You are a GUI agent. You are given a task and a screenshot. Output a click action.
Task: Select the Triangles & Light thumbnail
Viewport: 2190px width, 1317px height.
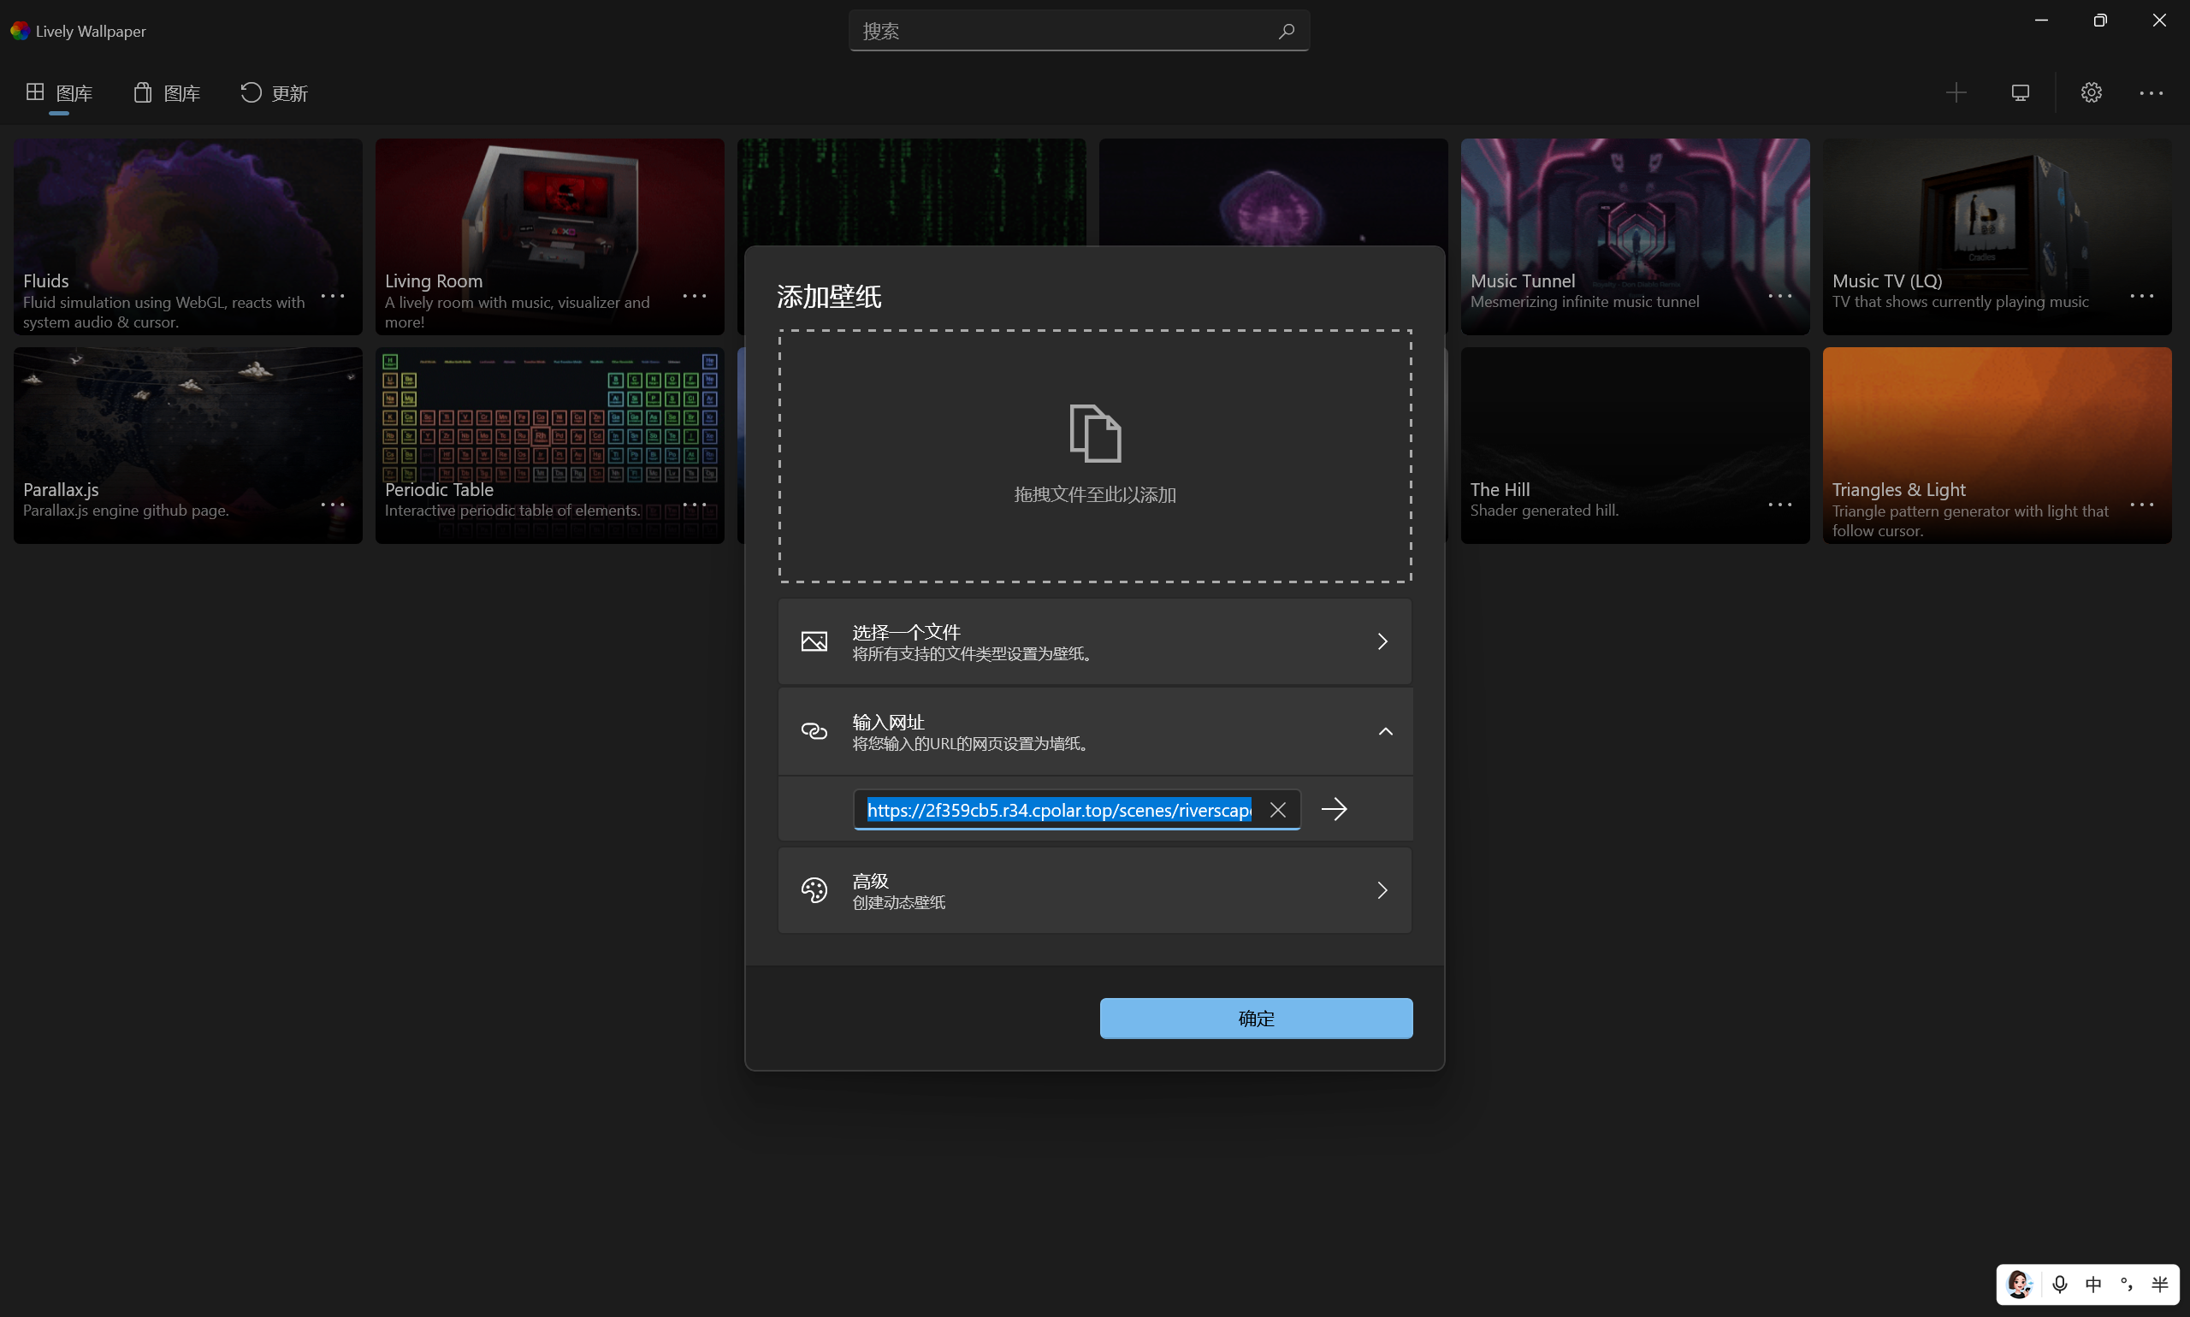[1997, 445]
